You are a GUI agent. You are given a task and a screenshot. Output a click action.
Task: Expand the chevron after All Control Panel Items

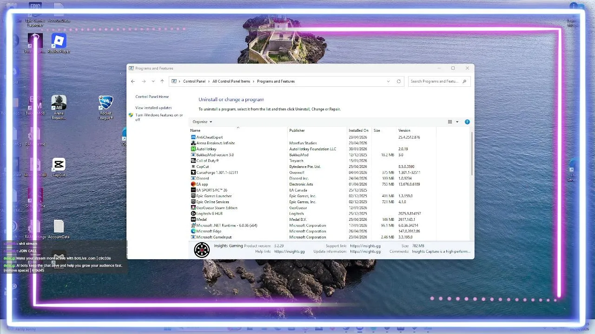(253, 81)
